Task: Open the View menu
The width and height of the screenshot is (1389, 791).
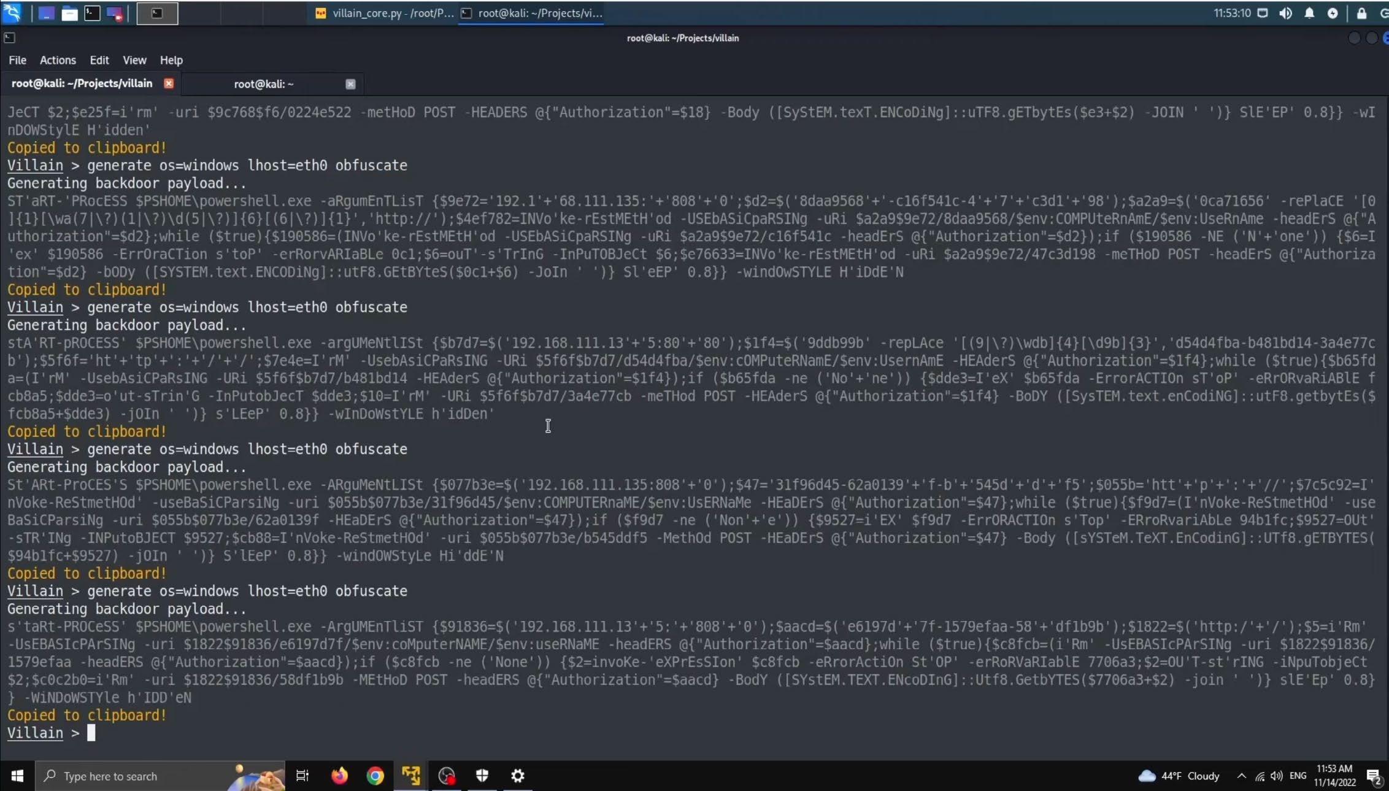Action: 134,60
